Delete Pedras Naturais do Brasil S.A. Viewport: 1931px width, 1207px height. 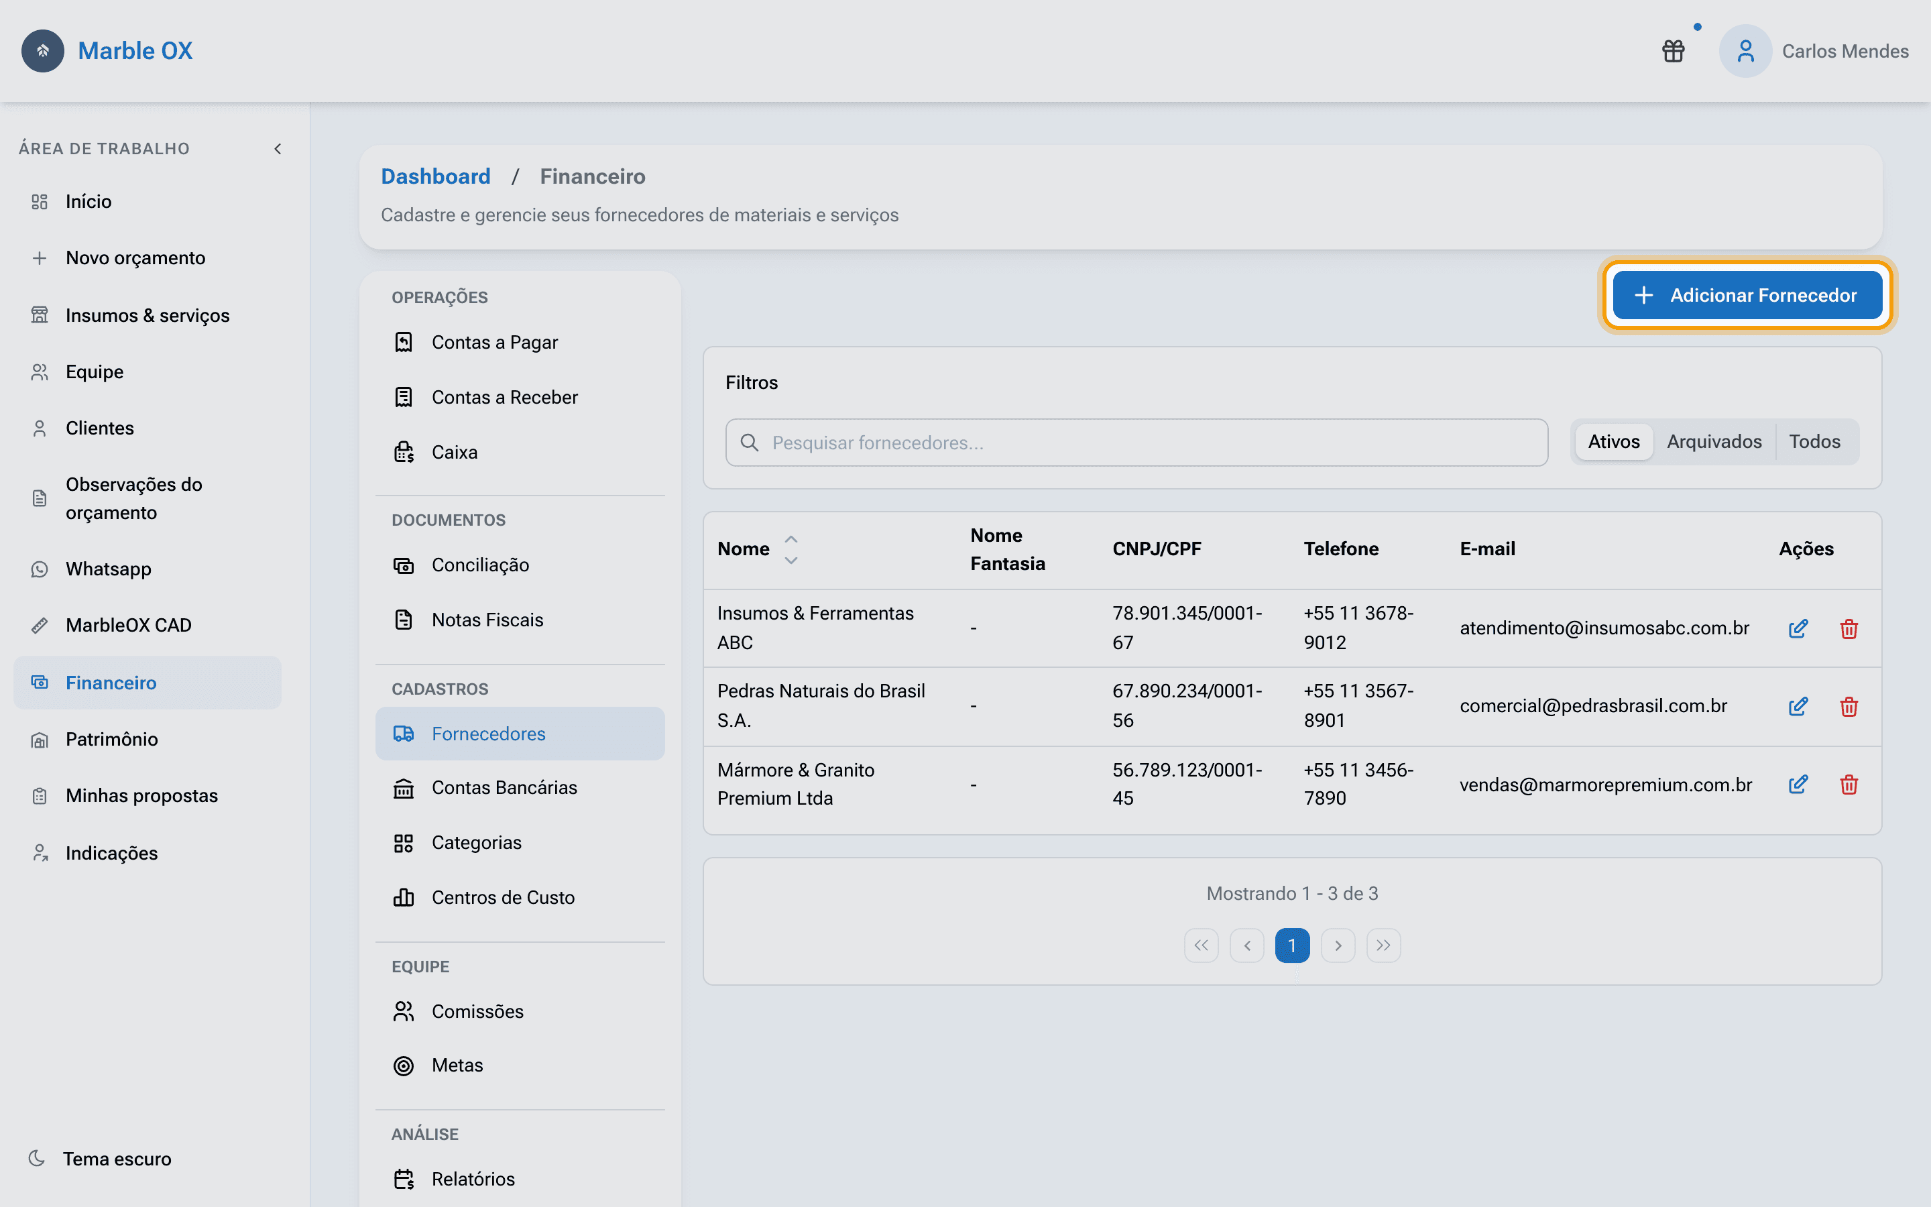(x=1849, y=707)
